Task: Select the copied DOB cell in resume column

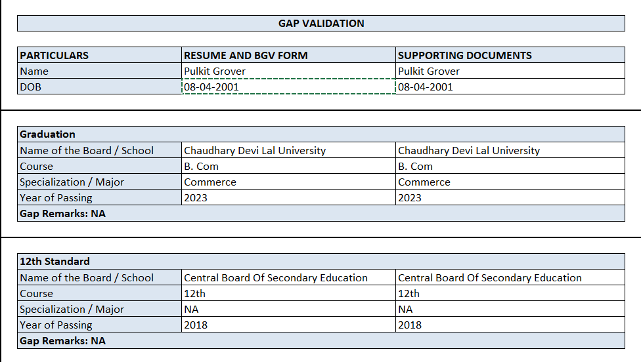Action: tap(288, 87)
